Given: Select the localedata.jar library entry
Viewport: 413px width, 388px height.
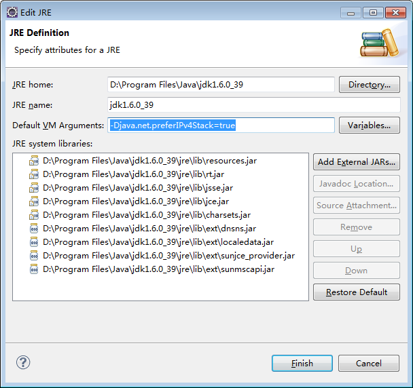Looking at the screenshot, I should pyautogui.click(x=158, y=242).
